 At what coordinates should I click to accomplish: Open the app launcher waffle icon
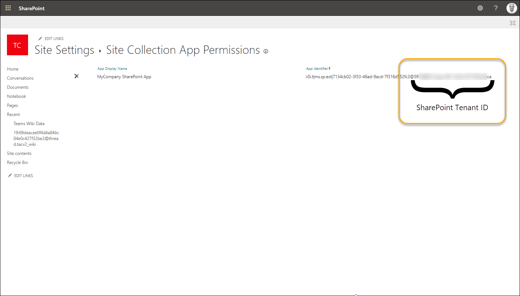8,8
